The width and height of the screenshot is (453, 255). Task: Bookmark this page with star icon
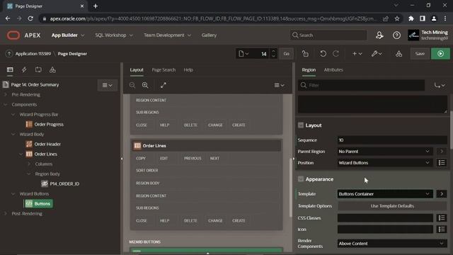click(x=397, y=18)
